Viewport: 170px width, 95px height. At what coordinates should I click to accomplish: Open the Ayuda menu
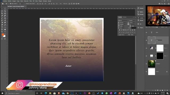pyautogui.click(x=49, y=1)
